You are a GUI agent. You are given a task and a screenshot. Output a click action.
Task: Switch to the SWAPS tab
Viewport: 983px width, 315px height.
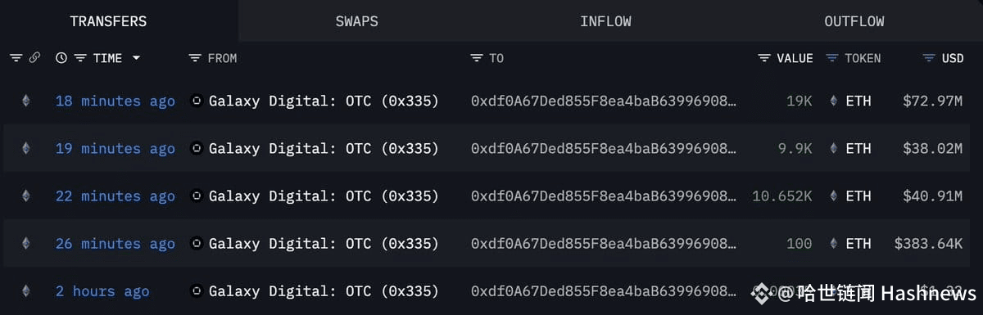pos(356,21)
